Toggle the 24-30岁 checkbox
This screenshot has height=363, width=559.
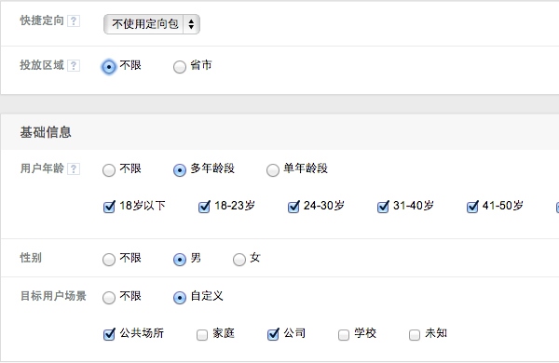(293, 207)
